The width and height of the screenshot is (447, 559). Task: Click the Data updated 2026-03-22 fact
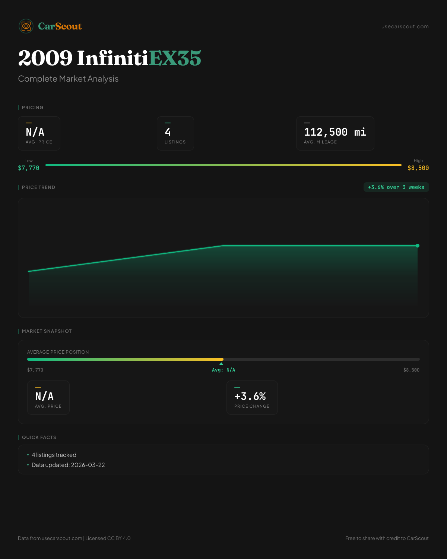click(68, 465)
